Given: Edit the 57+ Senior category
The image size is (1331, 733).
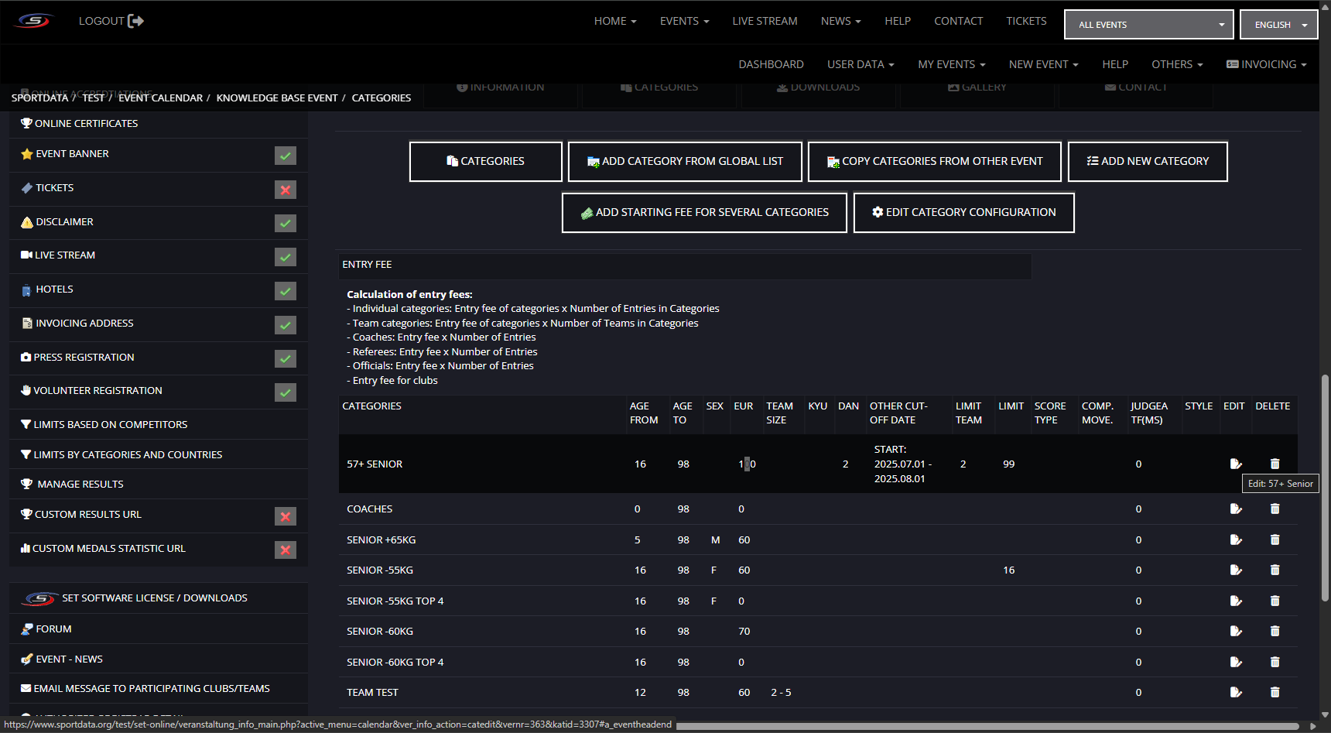Looking at the screenshot, I should point(1236,464).
